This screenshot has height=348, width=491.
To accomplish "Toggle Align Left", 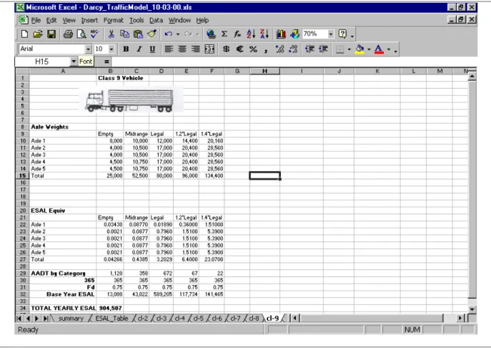I will [169, 49].
